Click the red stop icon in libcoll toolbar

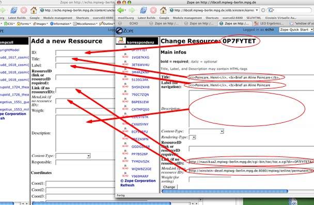(x=153, y=10)
